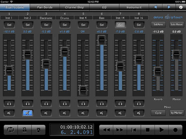Click the timecode position display
Screen dimensions: 186x139
72,130
